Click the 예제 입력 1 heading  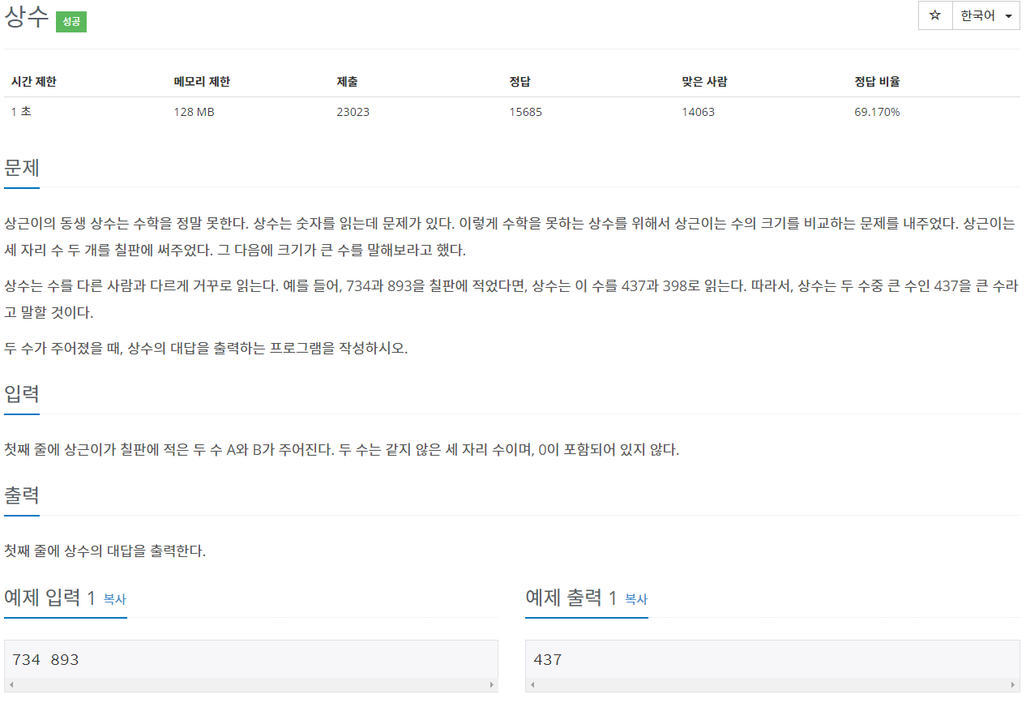pyautogui.click(x=50, y=598)
